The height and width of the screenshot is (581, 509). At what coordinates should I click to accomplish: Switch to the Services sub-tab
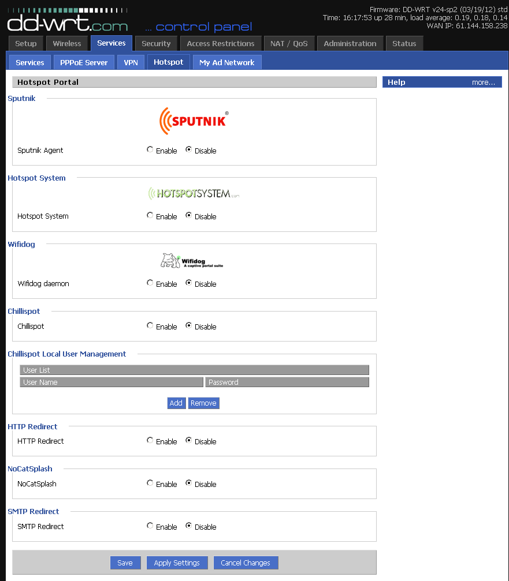29,63
